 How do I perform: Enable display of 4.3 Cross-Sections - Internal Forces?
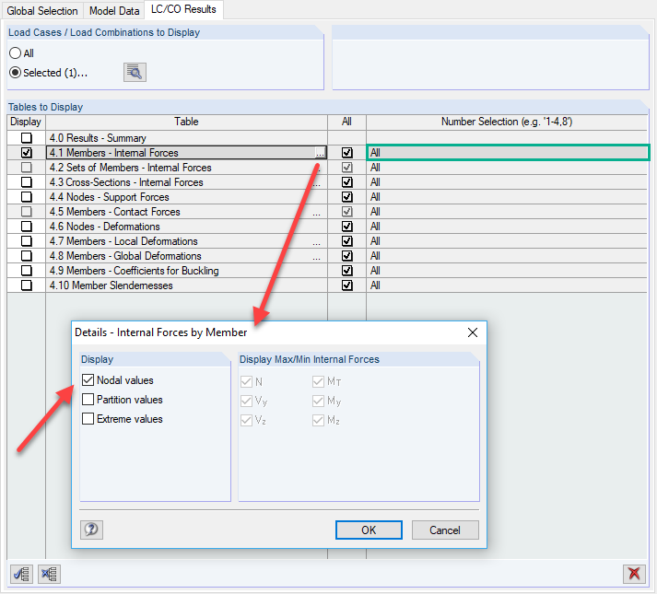pyautogui.click(x=27, y=182)
